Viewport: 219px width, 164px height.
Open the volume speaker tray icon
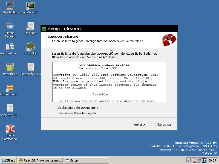tap(189, 160)
